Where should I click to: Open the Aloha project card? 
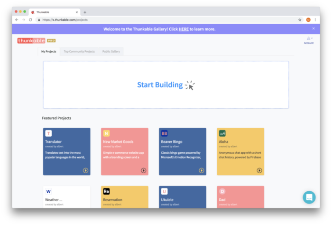tap(240, 151)
